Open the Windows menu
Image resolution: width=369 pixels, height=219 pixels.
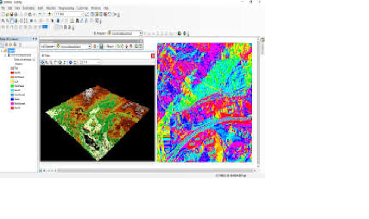pyautogui.click(x=96, y=8)
